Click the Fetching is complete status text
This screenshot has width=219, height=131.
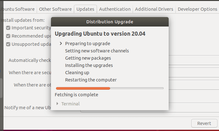(76, 95)
